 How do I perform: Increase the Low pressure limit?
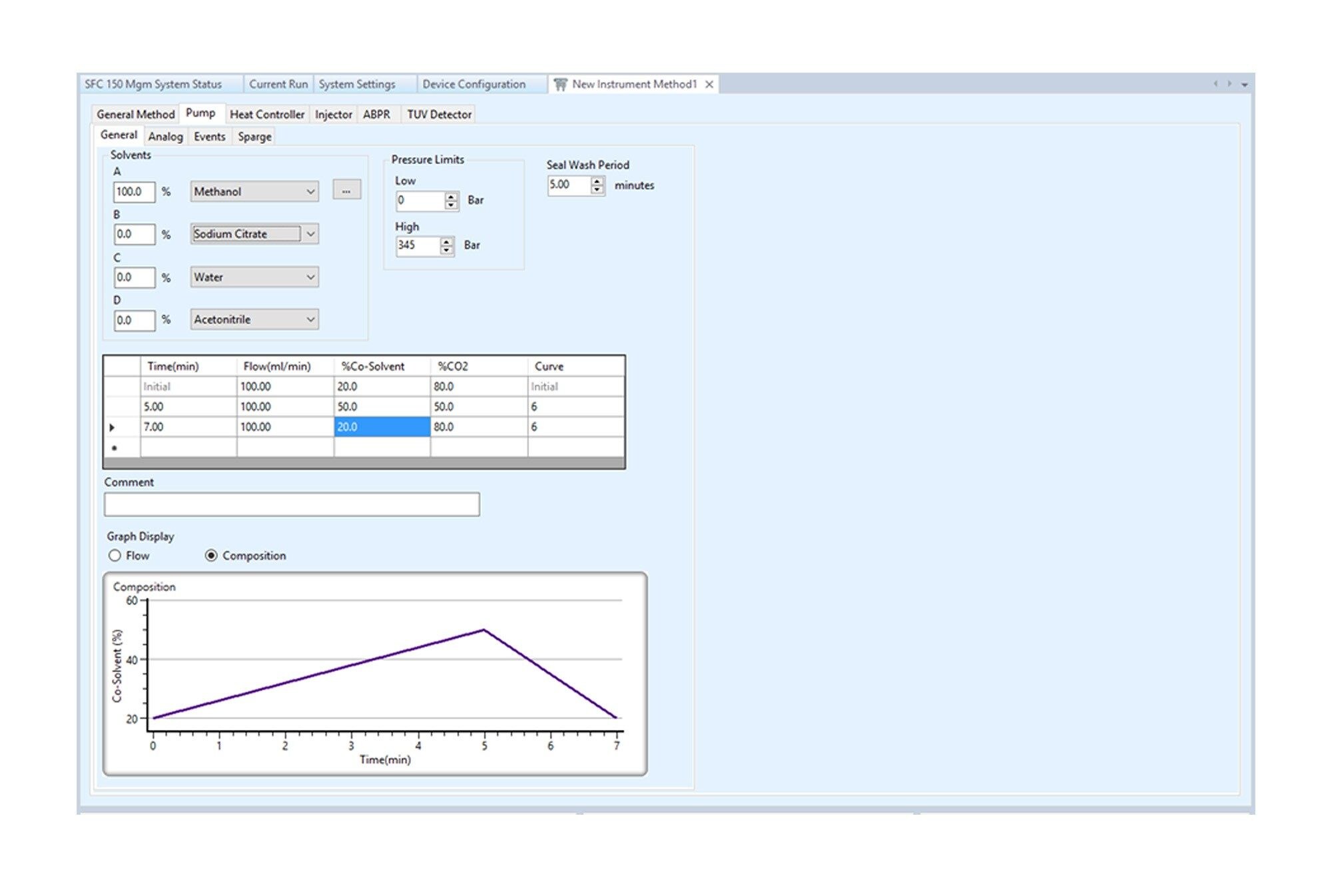click(452, 197)
